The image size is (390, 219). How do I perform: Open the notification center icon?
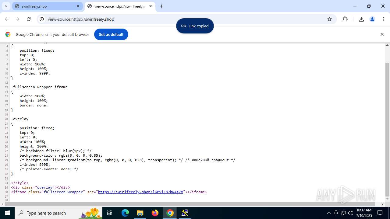380,213
